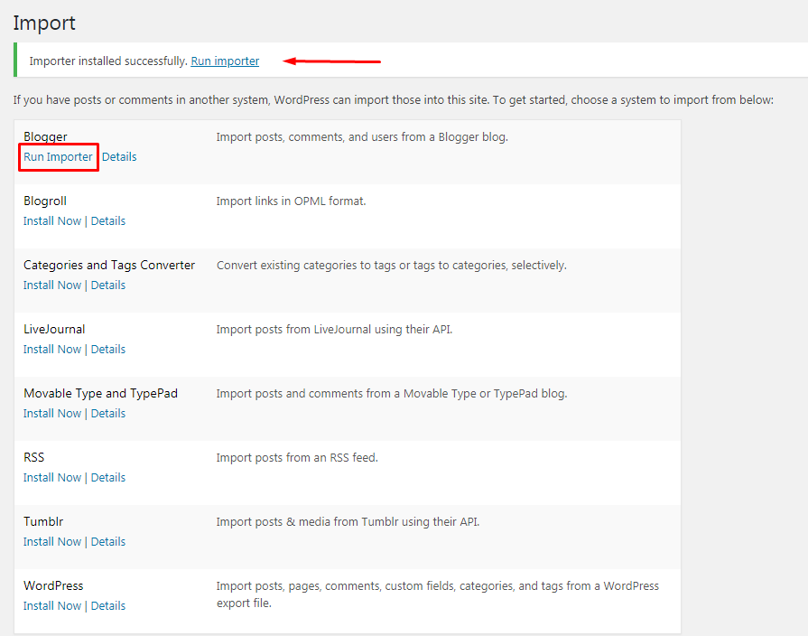Screen dimensions: 808x636
Task: View Details for WordPress importer
Action: pos(108,605)
